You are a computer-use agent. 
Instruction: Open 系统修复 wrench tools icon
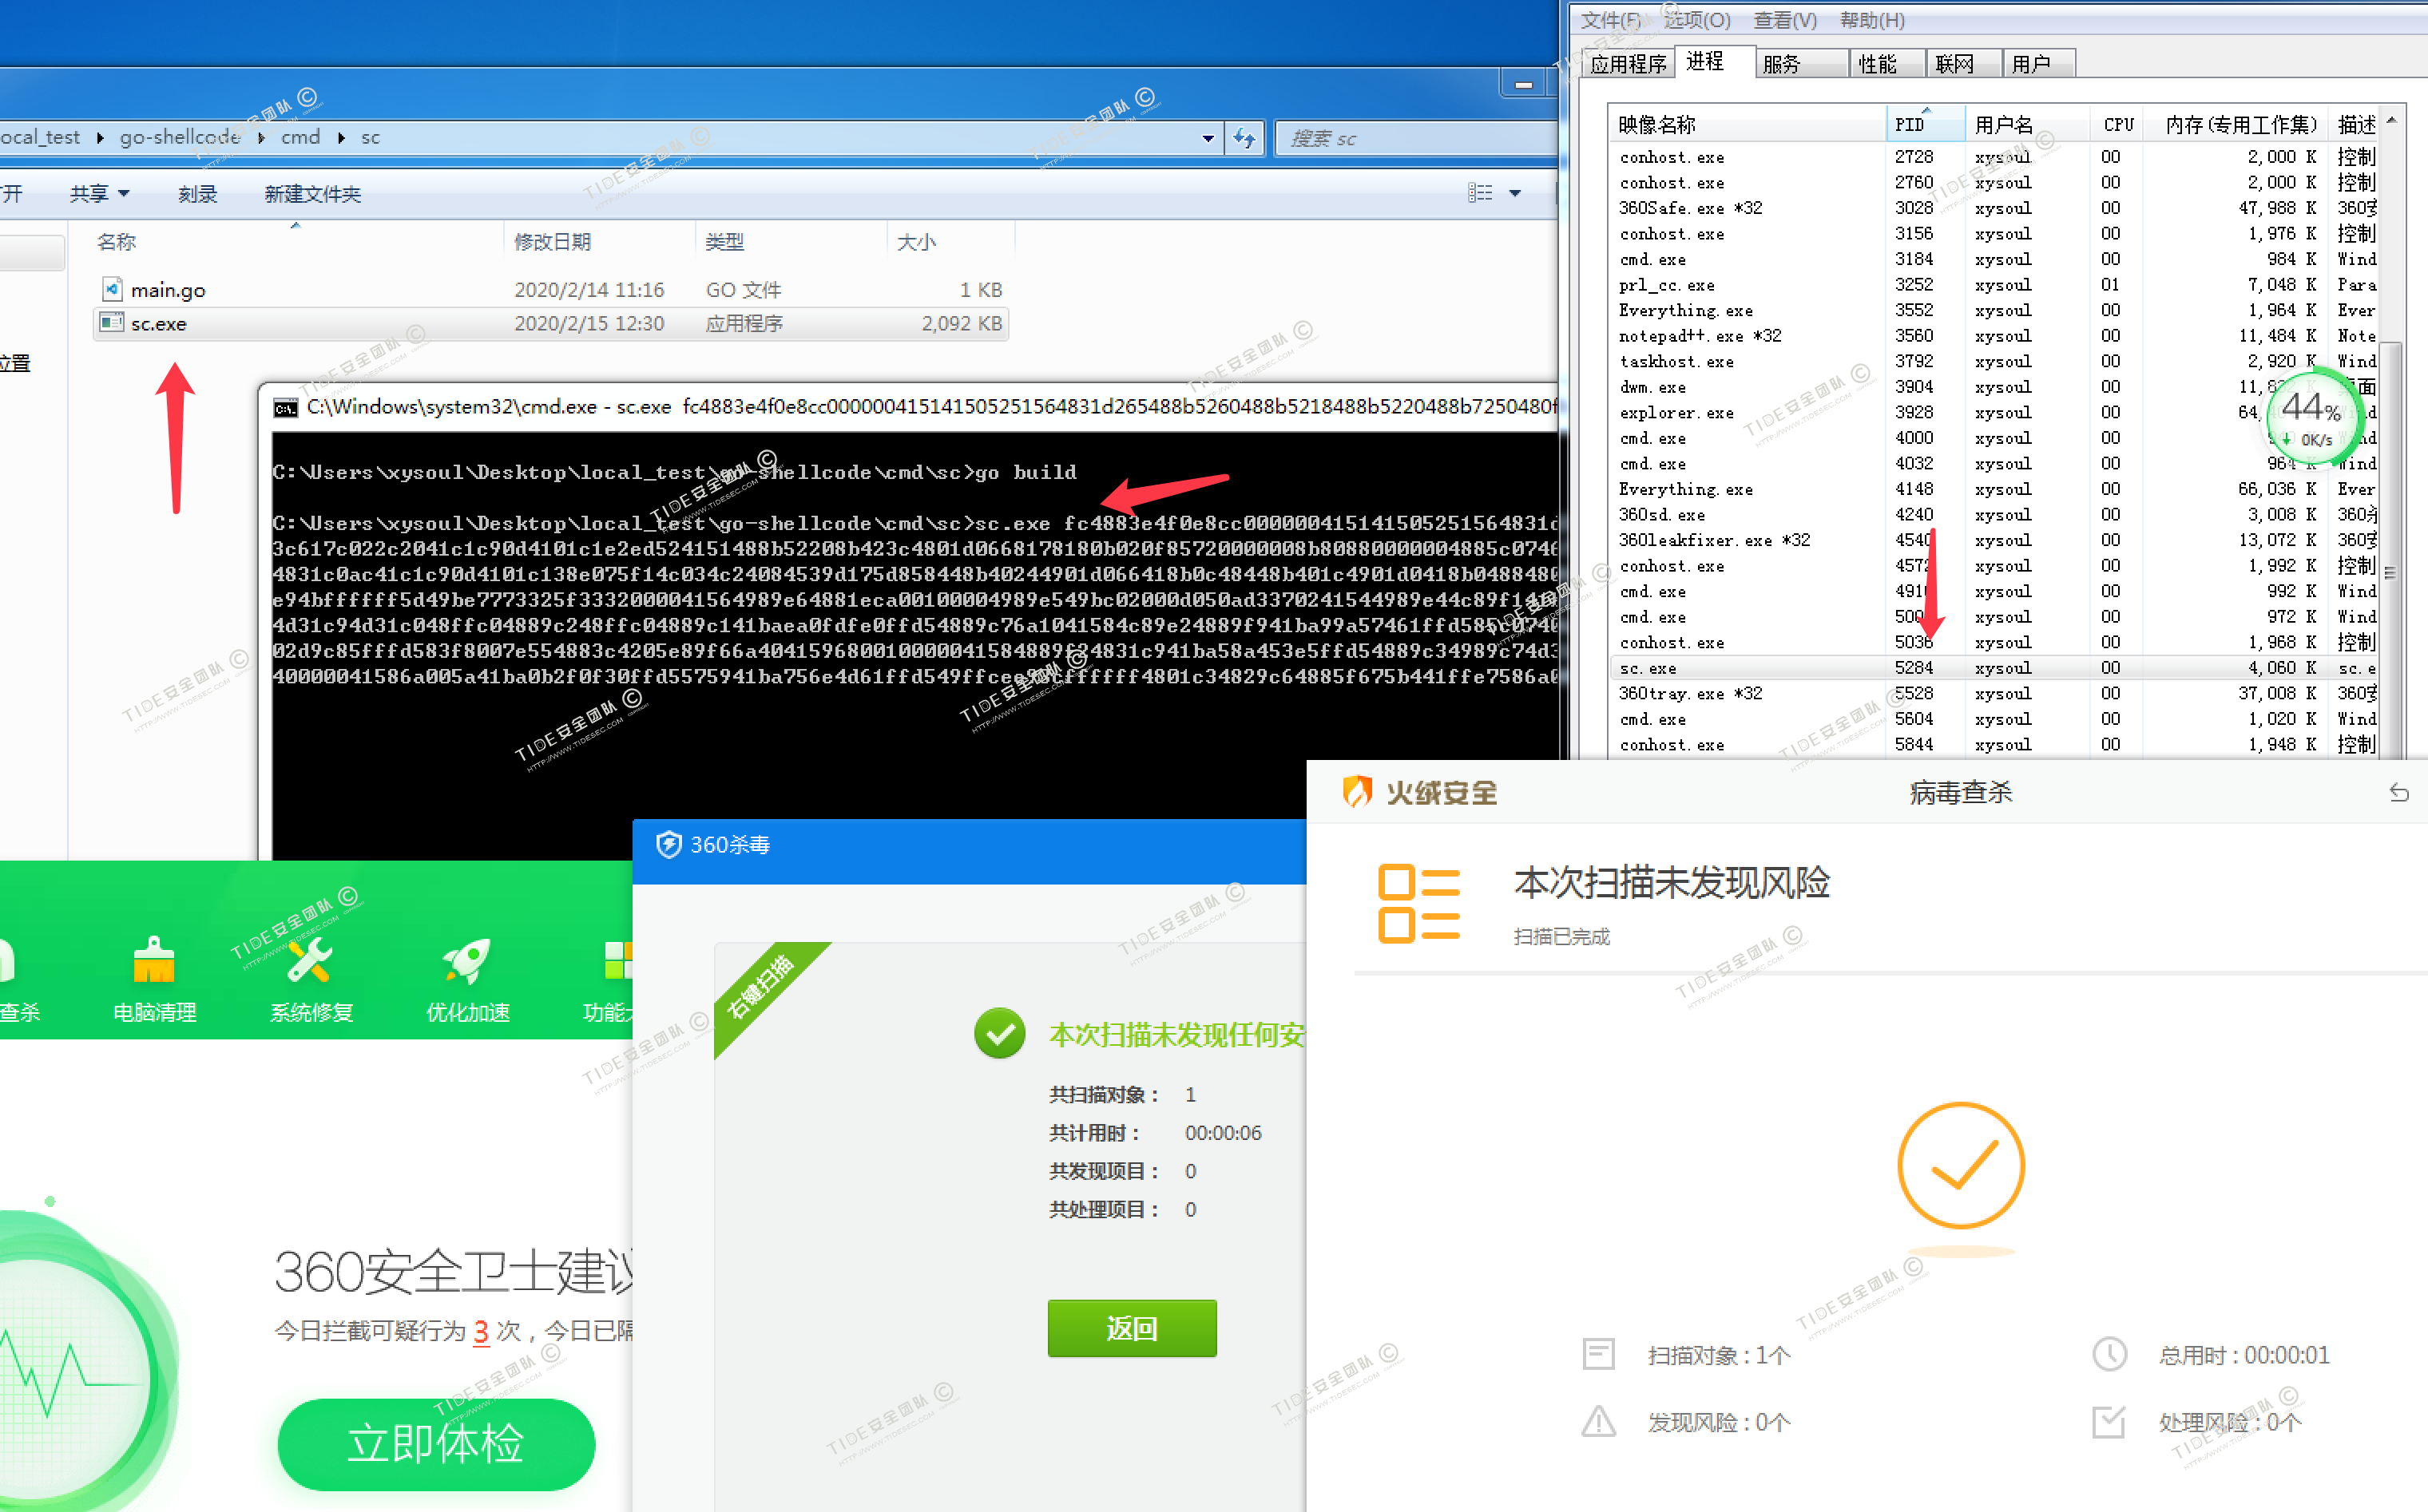[x=310, y=960]
